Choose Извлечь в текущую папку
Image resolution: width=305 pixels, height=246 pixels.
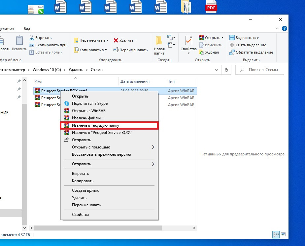(109, 125)
